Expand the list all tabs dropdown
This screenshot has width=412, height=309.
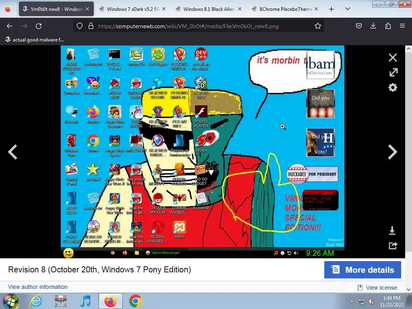tap(347, 9)
